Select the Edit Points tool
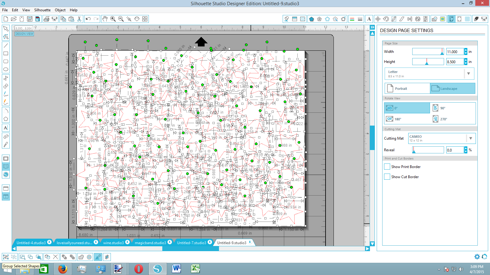This screenshot has width=490, height=275. pyautogui.click(x=6, y=37)
